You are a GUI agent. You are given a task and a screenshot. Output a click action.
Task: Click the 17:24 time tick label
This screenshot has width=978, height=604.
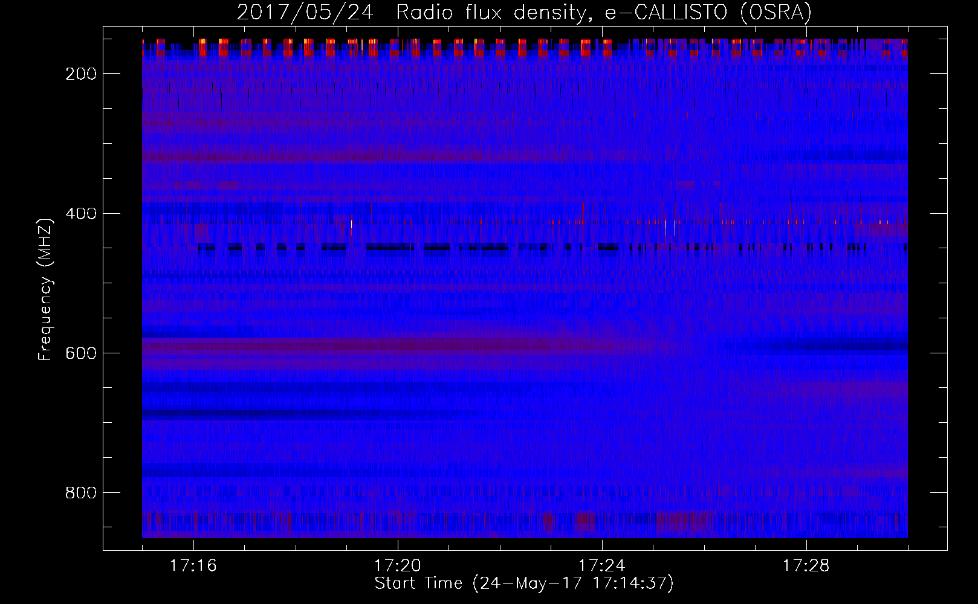(x=602, y=566)
